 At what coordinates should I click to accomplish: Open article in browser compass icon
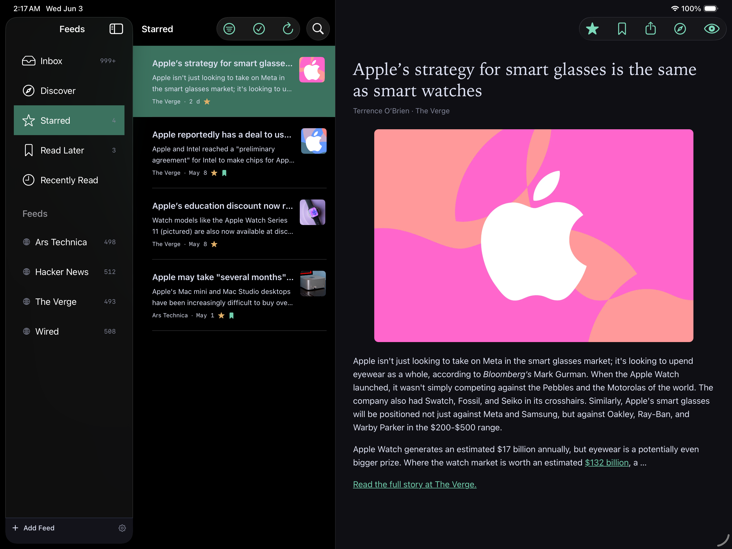[x=680, y=29]
